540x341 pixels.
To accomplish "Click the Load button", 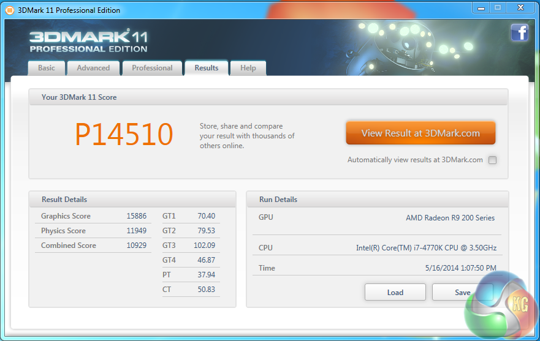I will [395, 292].
